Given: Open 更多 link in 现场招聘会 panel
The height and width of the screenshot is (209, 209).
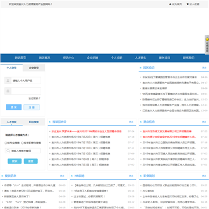Looking at the screenshot, I should point(131,122).
